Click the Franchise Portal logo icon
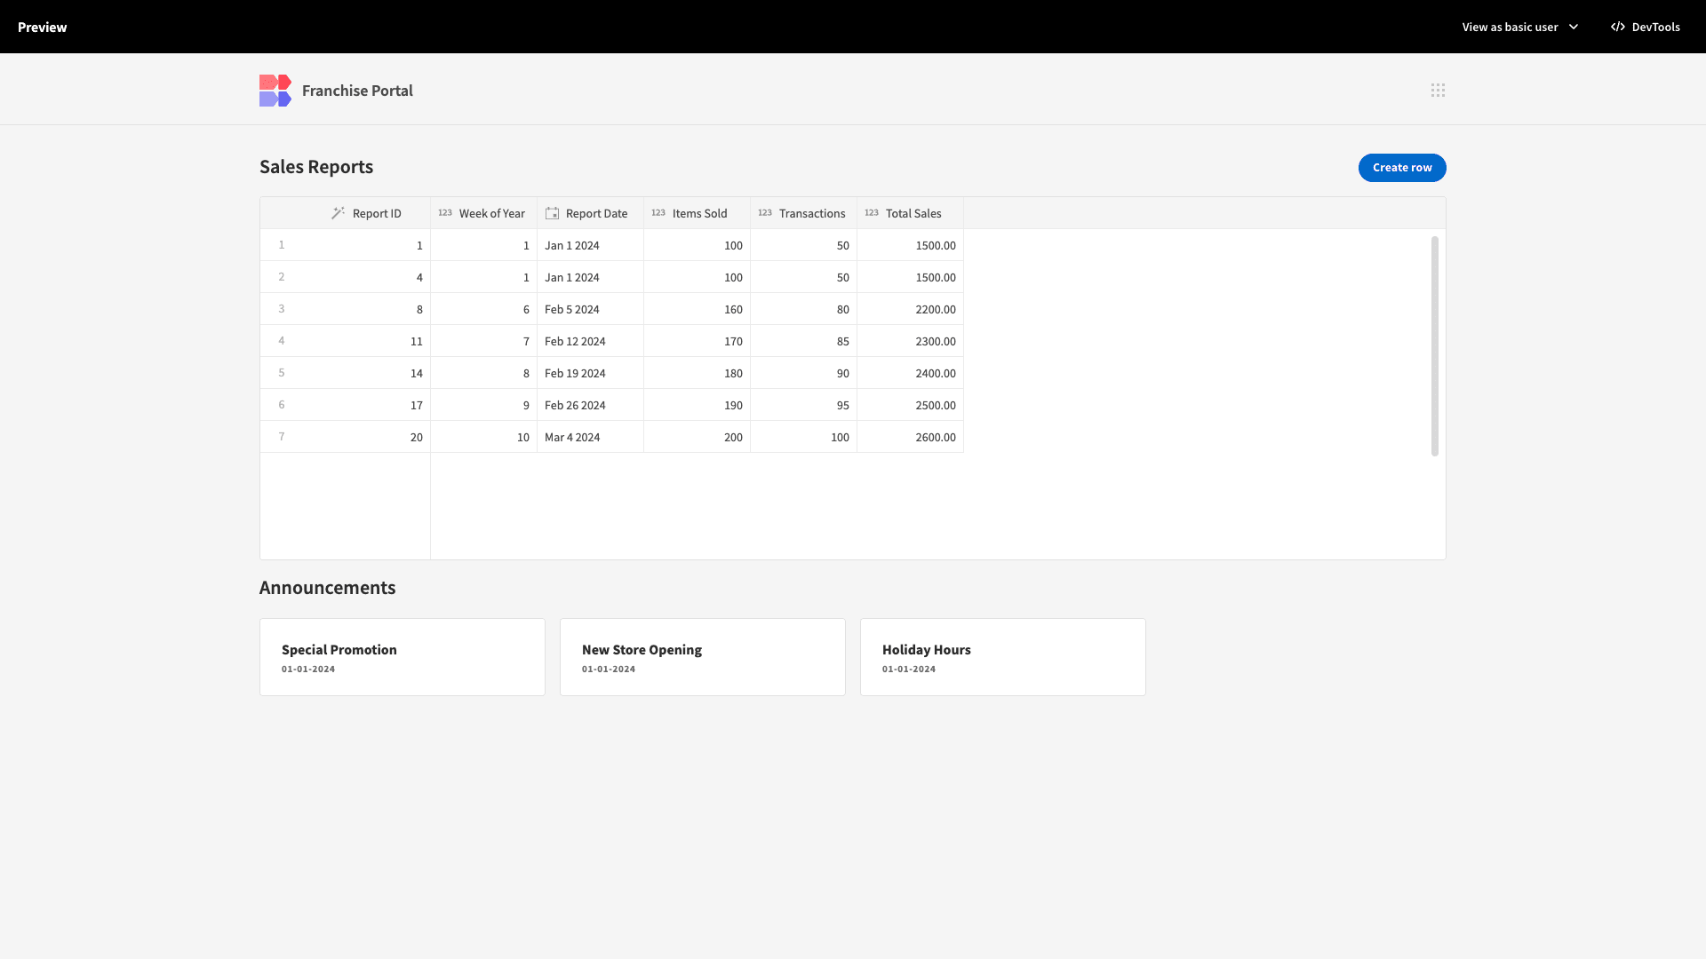 (x=275, y=91)
